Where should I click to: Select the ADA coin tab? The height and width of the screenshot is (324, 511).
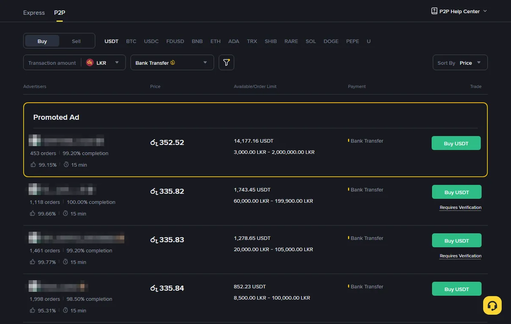(x=234, y=41)
